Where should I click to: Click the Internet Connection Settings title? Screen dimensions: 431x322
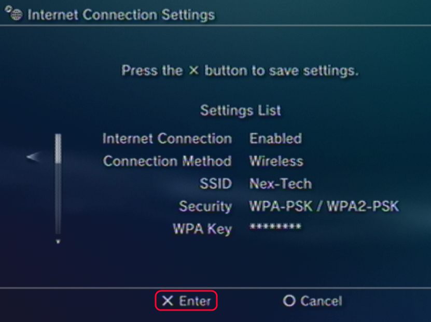[x=121, y=15]
